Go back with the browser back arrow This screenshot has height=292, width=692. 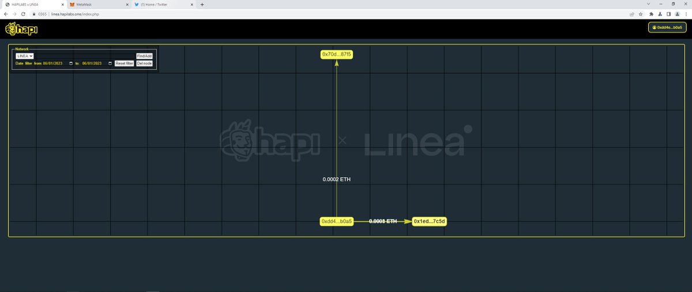pyautogui.click(x=5, y=14)
